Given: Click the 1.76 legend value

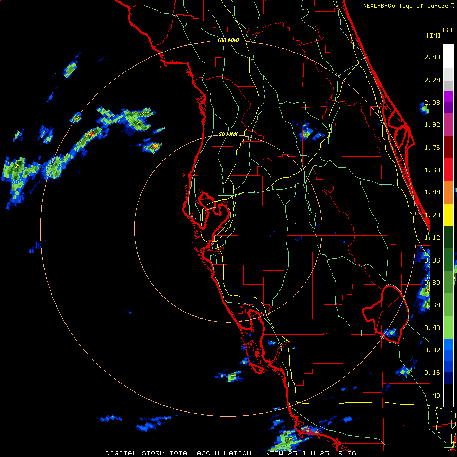Looking at the screenshot, I should click(x=432, y=147).
